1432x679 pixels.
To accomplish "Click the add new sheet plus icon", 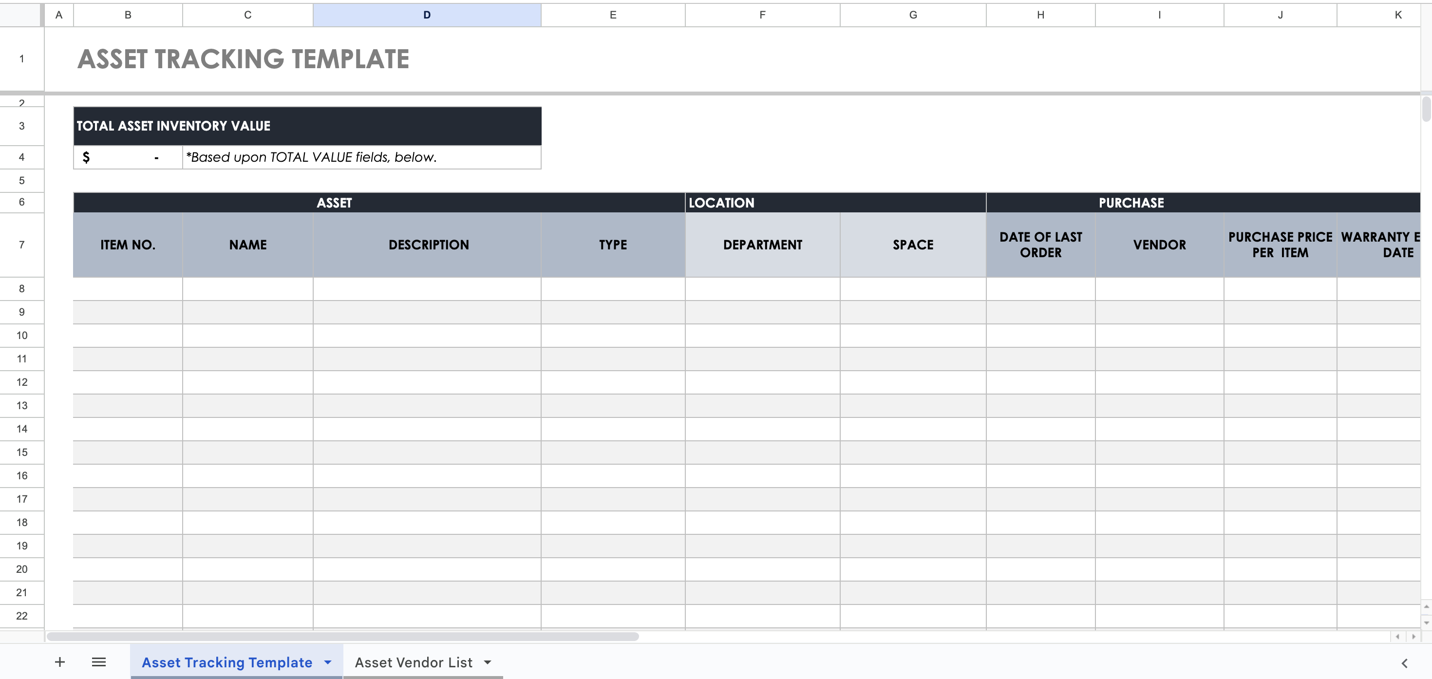I will pyautogui.click(x=59, y=662).
